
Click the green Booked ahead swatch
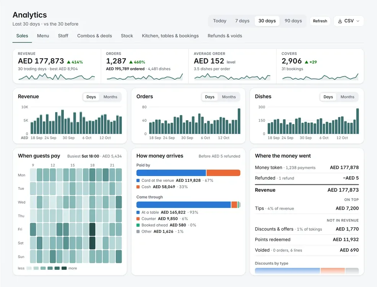(138, 225)
